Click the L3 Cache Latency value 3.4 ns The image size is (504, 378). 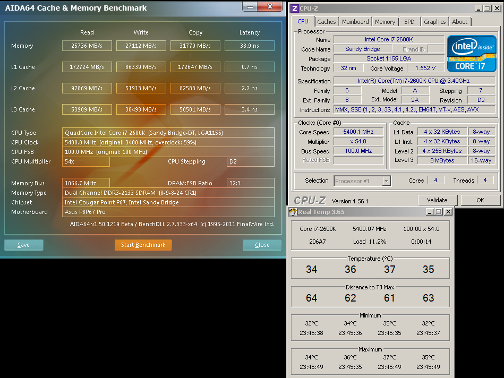tap(250, 109)
